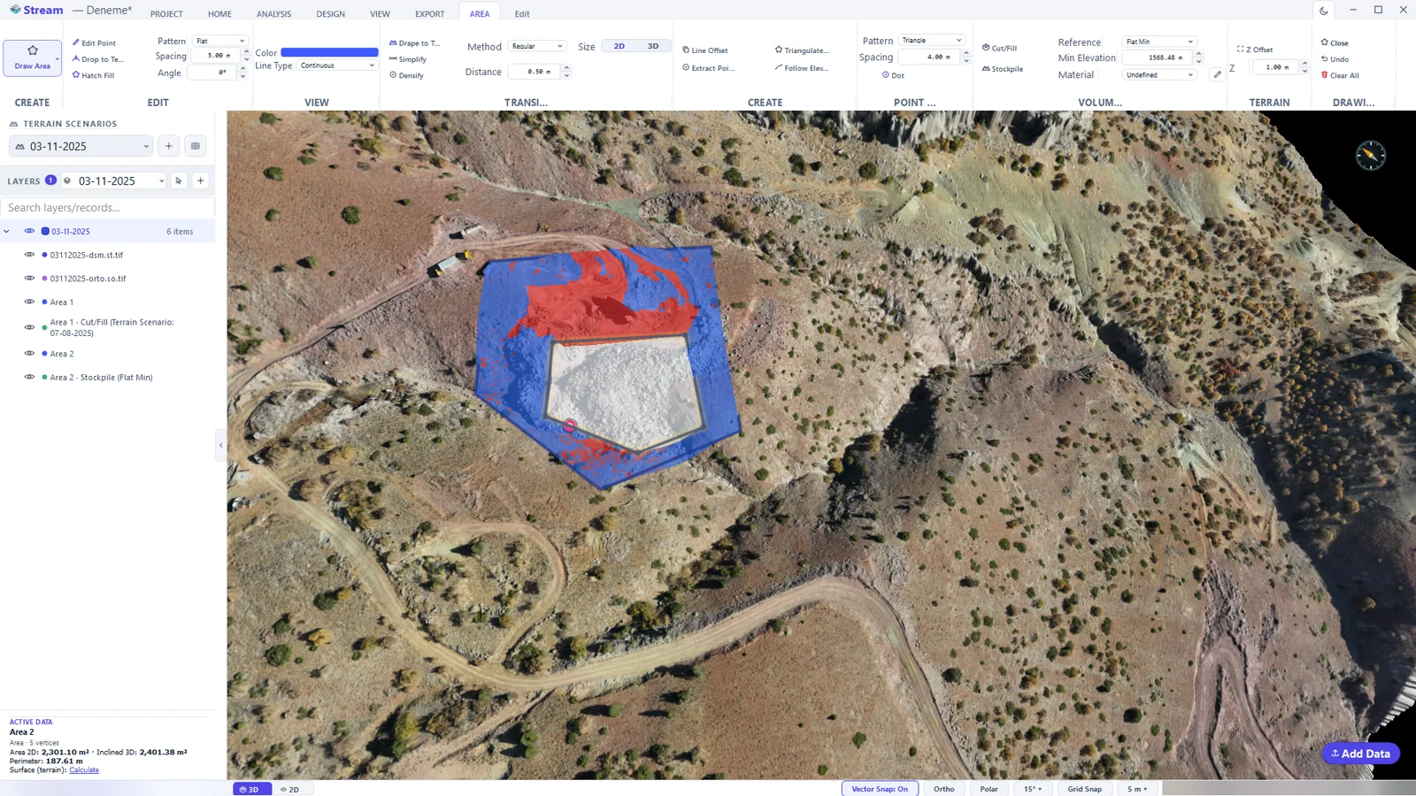Click the compass in the viewport

(x=1370, y=156)
